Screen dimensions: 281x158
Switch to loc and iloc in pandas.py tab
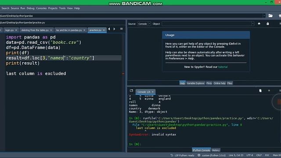click(x=69, y=30)
